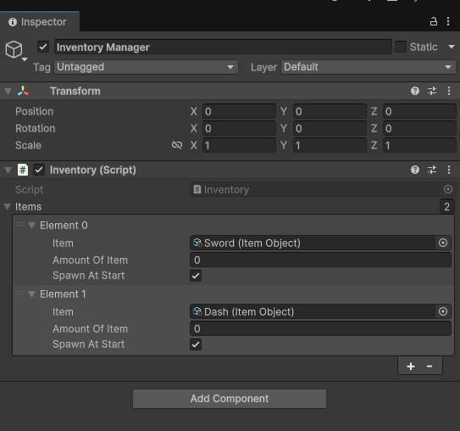Select the Inspector tab
Viewport: 460px width, 431px height.
[x=40, y=22]
